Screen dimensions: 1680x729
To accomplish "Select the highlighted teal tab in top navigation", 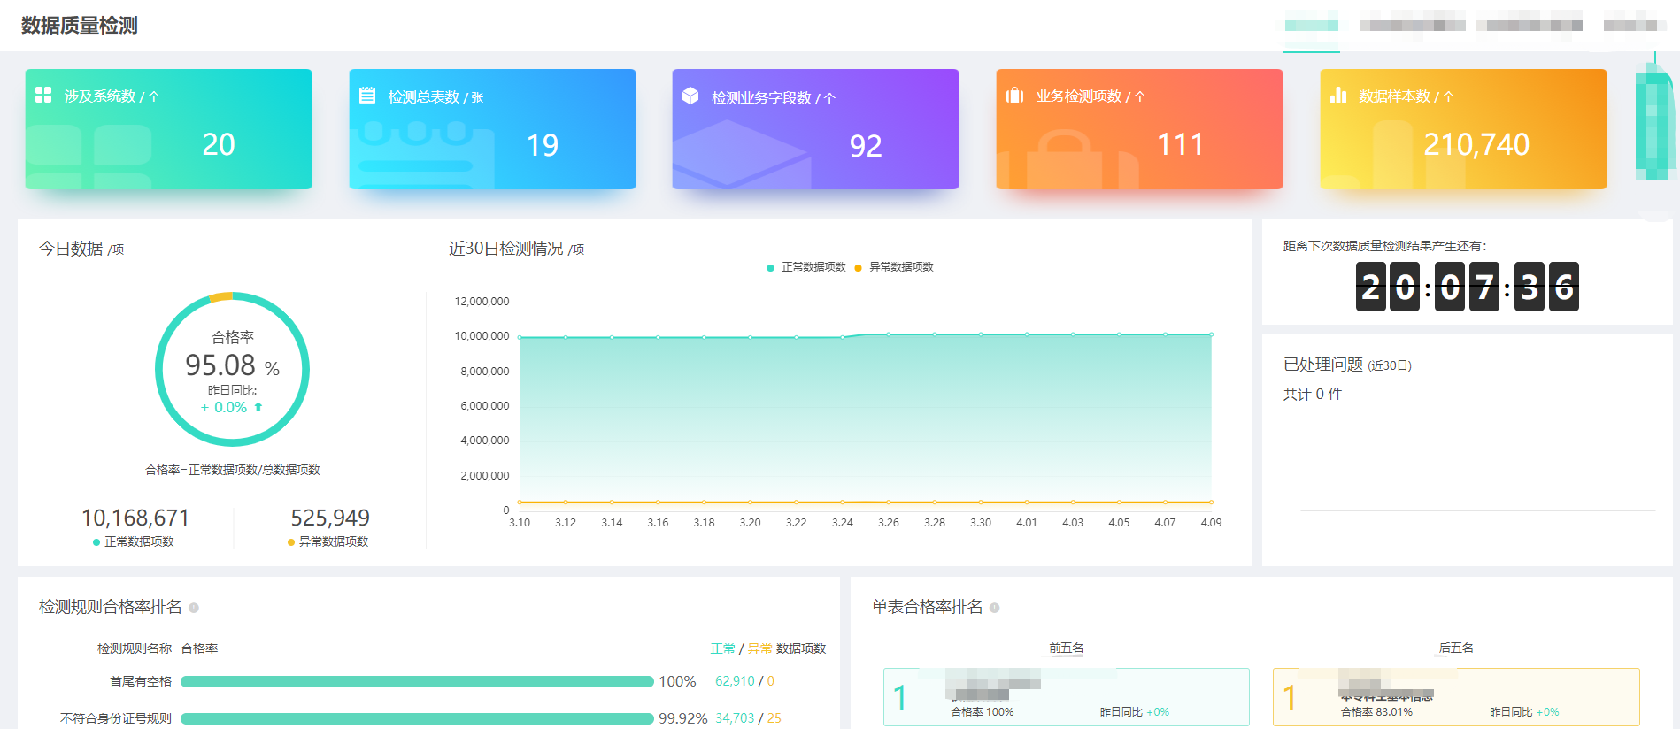I will tap(1311, 26).
